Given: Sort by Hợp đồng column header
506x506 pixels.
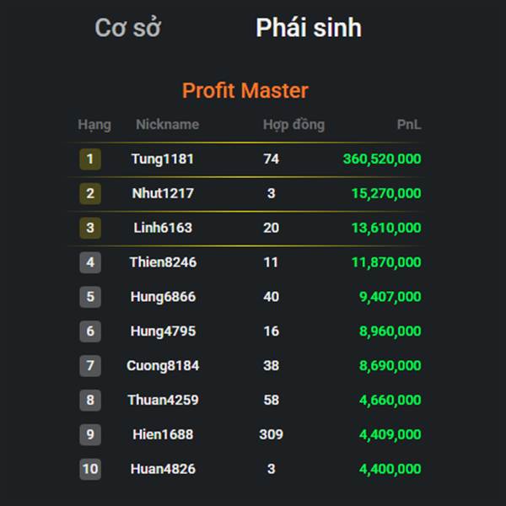Looking at the screenshot, I should (x=293, y=125).
